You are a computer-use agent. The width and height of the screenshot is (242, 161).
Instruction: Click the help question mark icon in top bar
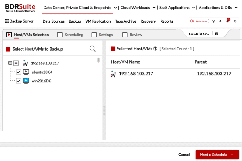(x=220, y=21)
